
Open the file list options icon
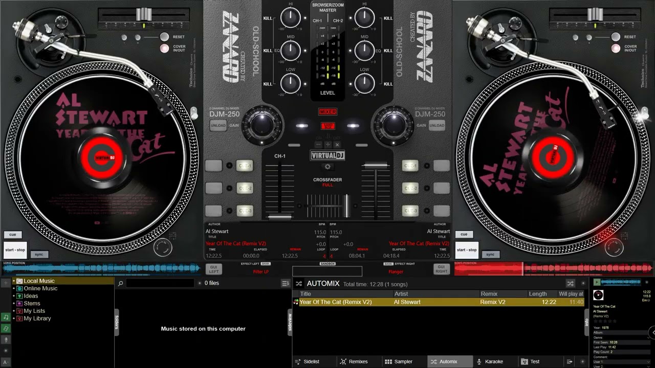point(285,283)
